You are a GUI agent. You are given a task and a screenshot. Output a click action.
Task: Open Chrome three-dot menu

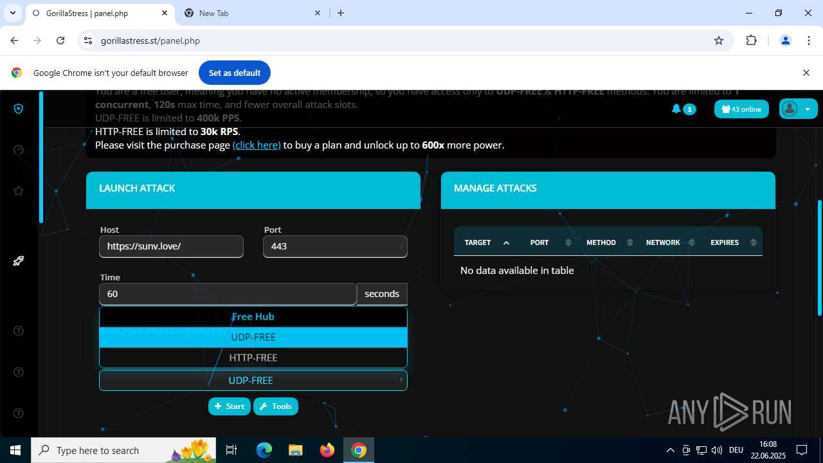click(x=809, y=41)
